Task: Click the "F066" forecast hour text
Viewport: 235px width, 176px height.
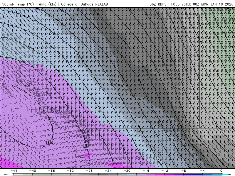Action: pyautogui.click(x=175, y=4)
